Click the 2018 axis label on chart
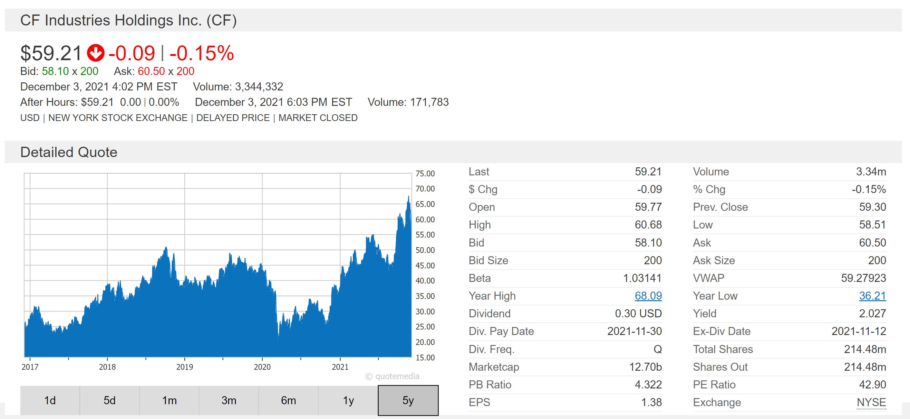 tap(107, 367)
